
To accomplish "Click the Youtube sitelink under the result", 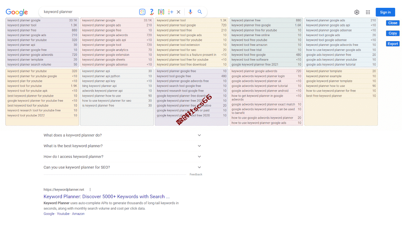I will (63, 214).
